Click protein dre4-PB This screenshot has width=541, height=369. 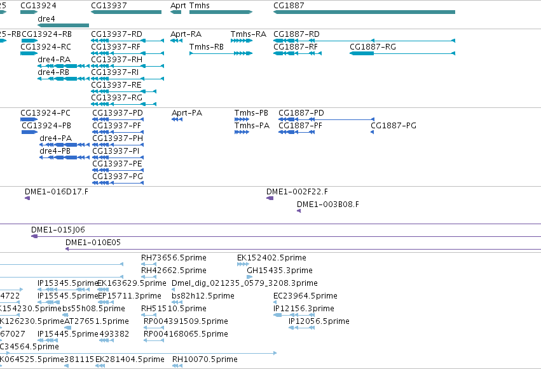click(55, 151)
